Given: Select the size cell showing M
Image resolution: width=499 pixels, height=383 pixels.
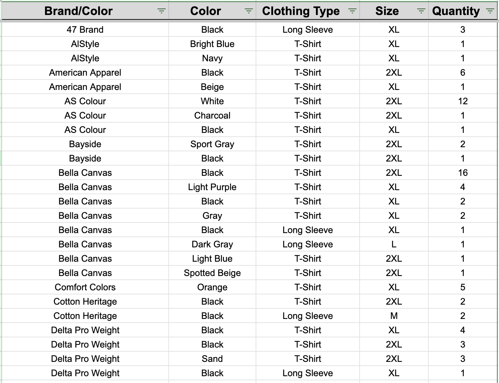Looking at the screenshot, I should 394,316.
